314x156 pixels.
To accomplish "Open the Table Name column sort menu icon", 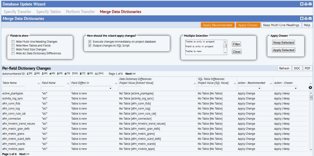I will [x=39, y=84].
